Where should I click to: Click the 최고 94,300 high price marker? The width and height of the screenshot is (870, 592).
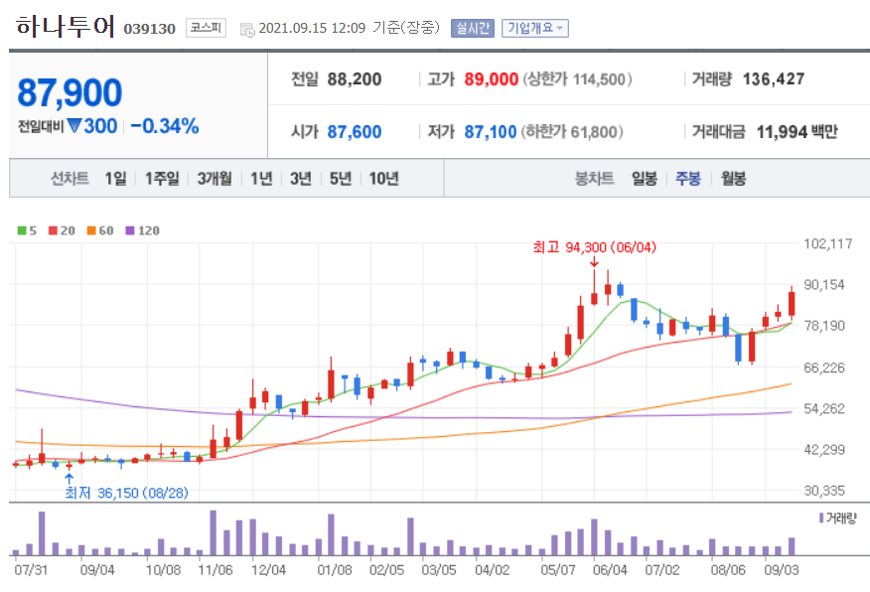click(x=592, y=248)
